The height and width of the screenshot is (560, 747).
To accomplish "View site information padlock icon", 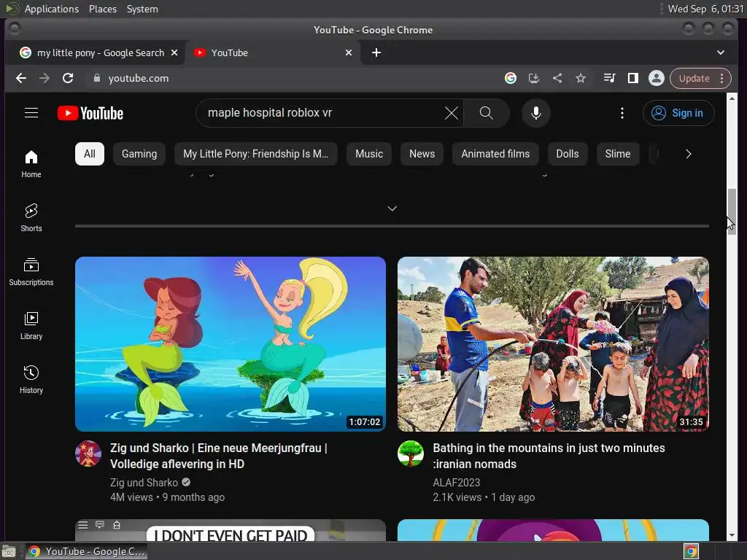I will [x=97, y=78].
